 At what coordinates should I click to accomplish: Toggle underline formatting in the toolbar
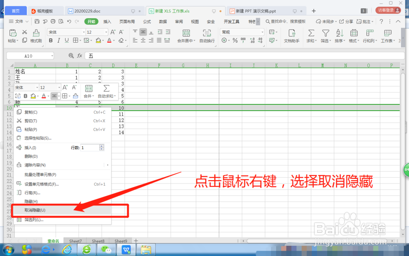pyautogui.click(x=67, y=41)
